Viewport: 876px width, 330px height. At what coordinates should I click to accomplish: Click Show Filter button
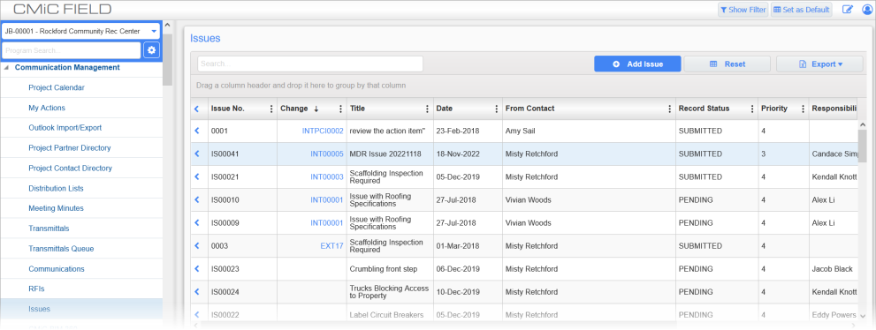(x=743, y=10)
